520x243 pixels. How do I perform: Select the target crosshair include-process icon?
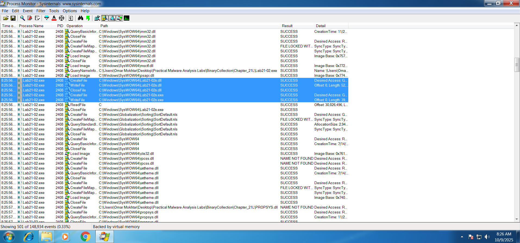(62, 18)
